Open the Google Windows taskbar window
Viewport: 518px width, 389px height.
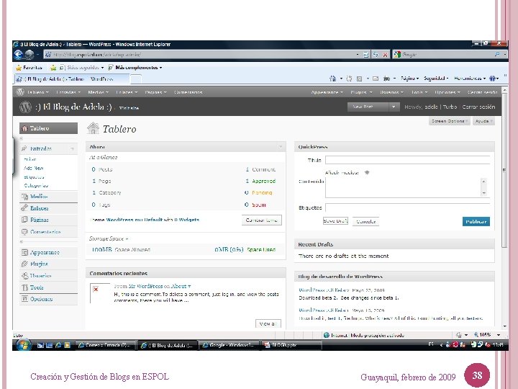click(230, 345)
